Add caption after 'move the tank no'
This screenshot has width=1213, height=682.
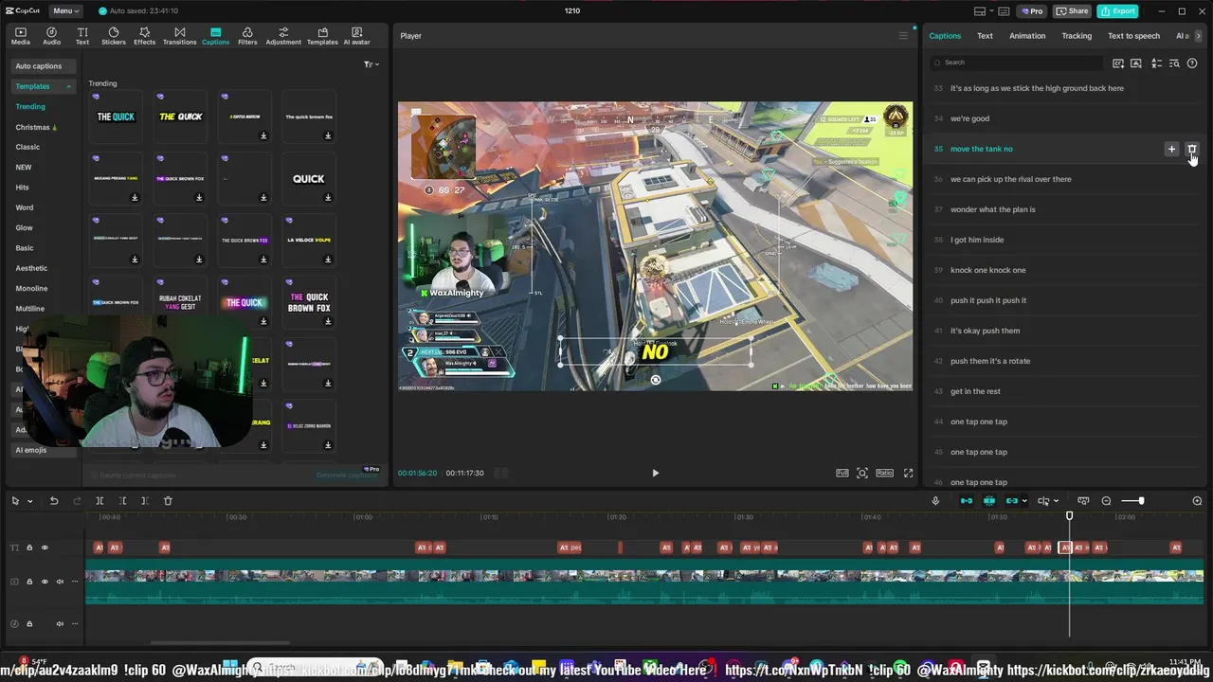pyautogui.click(x=1171, y=149)
